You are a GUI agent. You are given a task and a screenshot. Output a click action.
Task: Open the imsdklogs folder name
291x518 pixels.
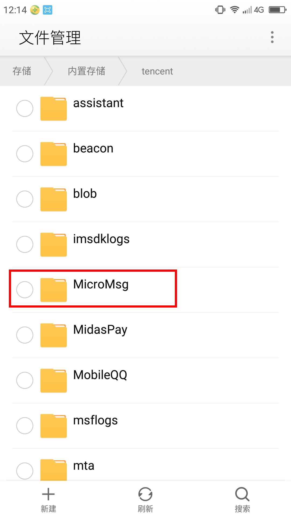[101, 239]
